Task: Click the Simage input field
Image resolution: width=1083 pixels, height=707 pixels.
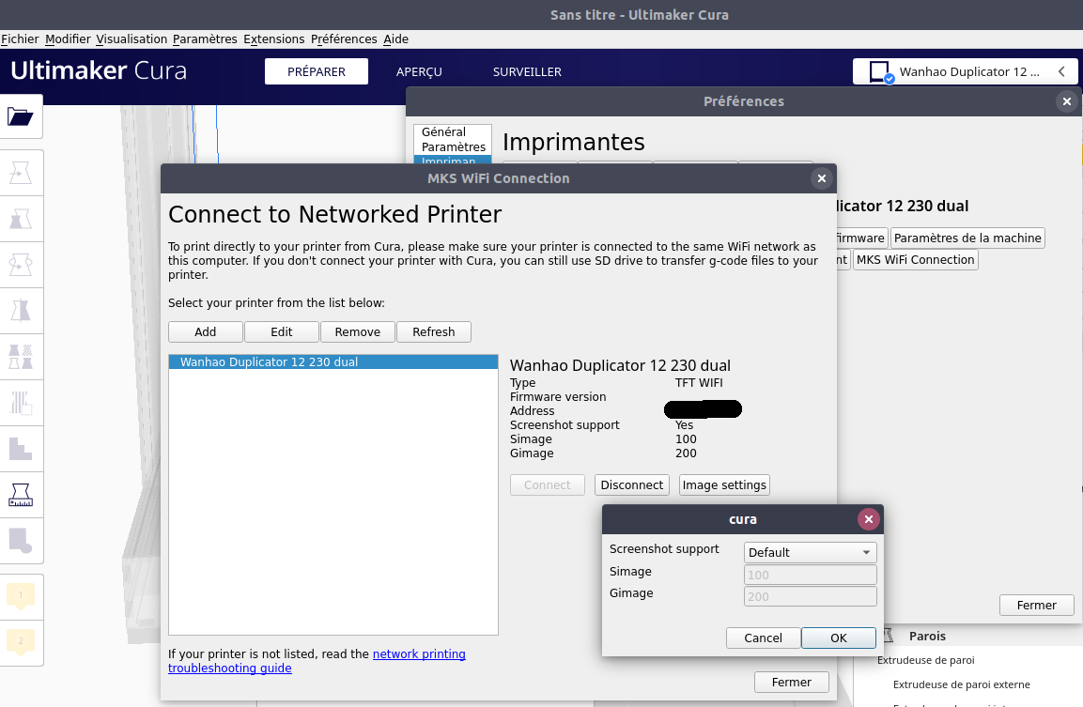Action: click(x=810, y=575)
